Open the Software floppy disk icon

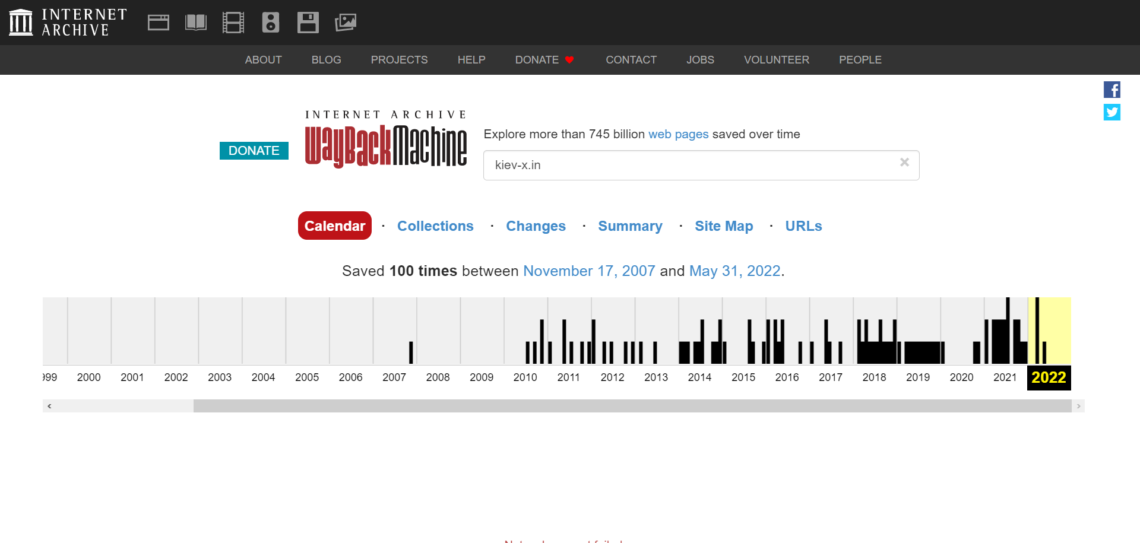308,23
